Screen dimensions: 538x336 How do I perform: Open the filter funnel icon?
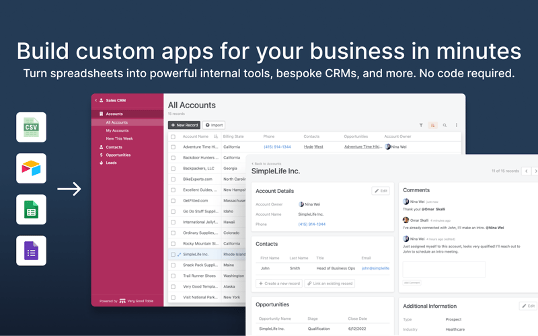(421, 125)
